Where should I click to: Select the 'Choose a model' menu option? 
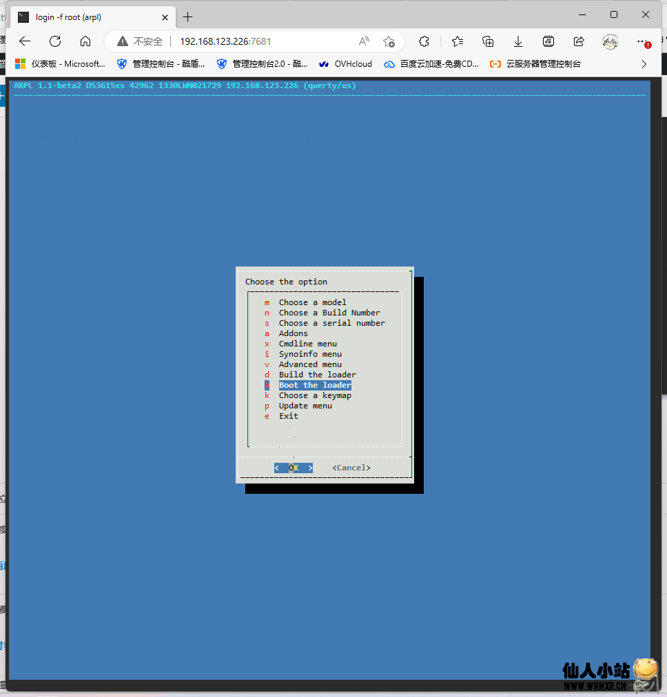[x=312, y=302]
